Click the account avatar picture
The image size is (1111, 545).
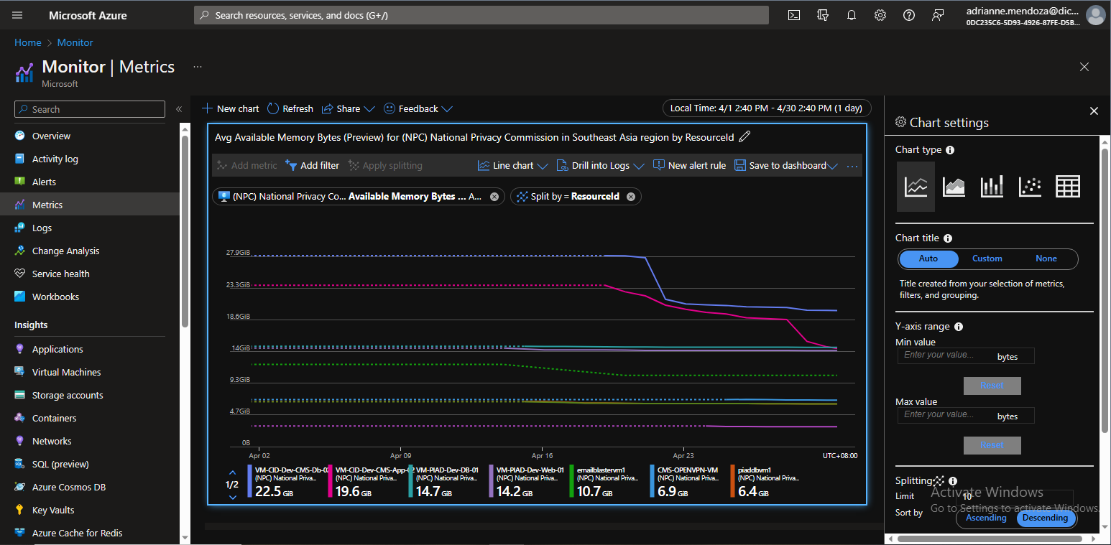[1095, 15]
